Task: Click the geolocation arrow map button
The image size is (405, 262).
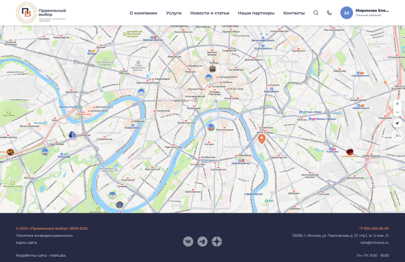Action: [x=397, y=123]
